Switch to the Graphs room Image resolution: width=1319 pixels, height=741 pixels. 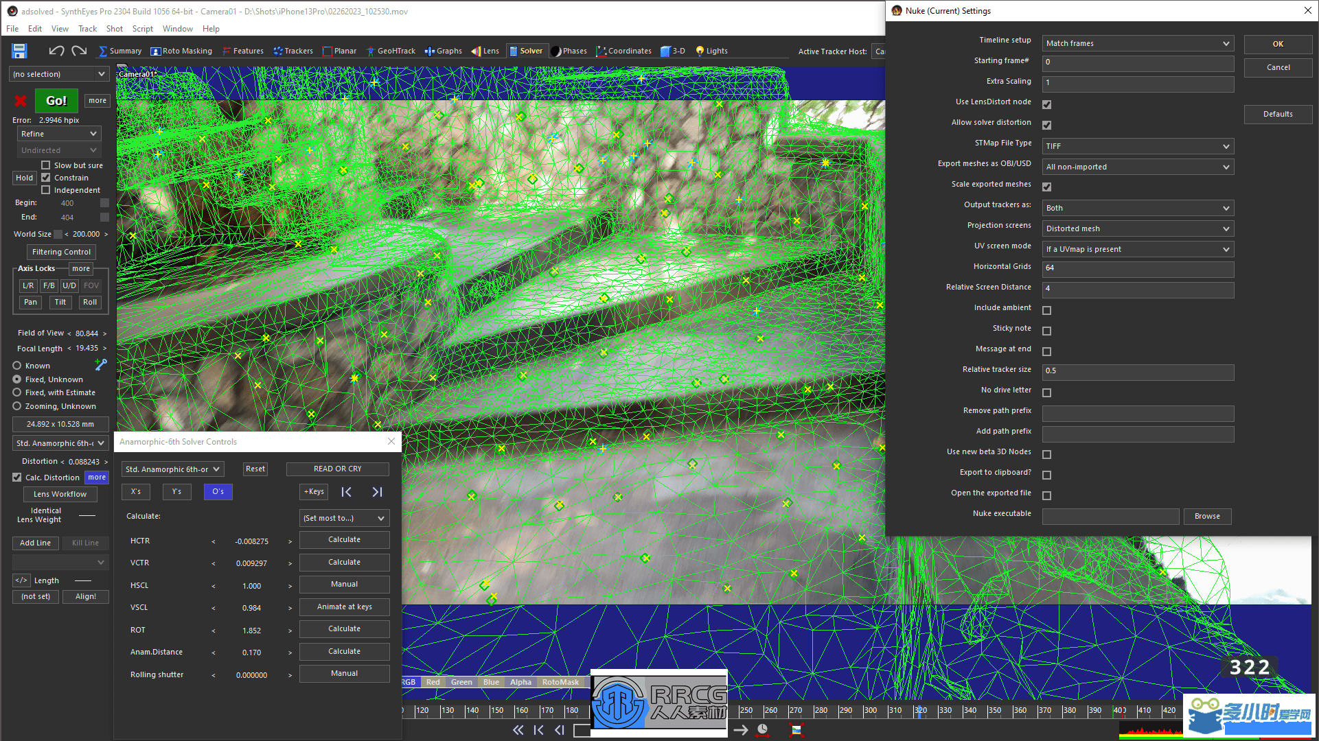pos(444,51)
